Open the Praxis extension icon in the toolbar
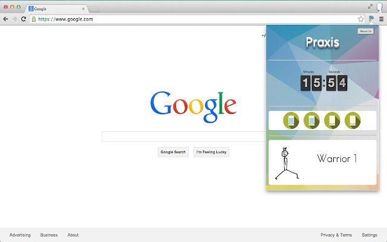The height and width of the screenshot is (242, 387). pyautogui.click(x=371, y=19)
